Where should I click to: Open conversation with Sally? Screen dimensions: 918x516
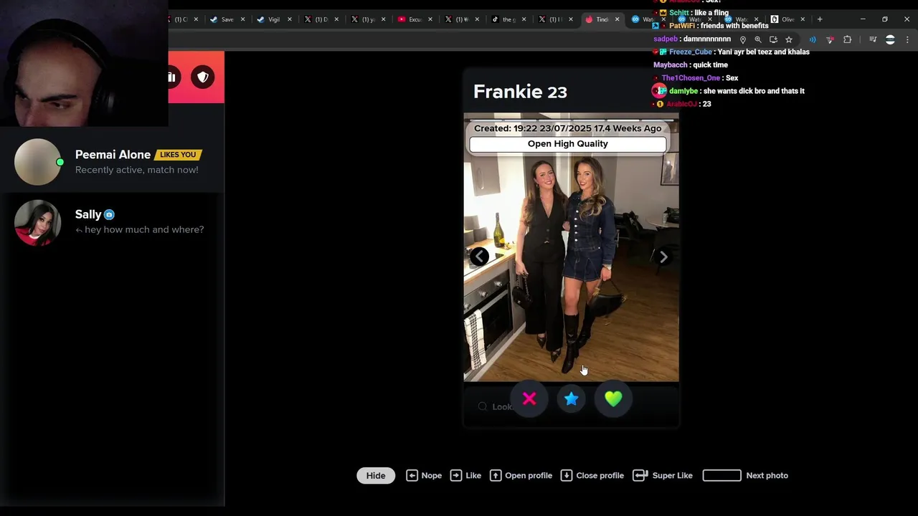point(113,222)
